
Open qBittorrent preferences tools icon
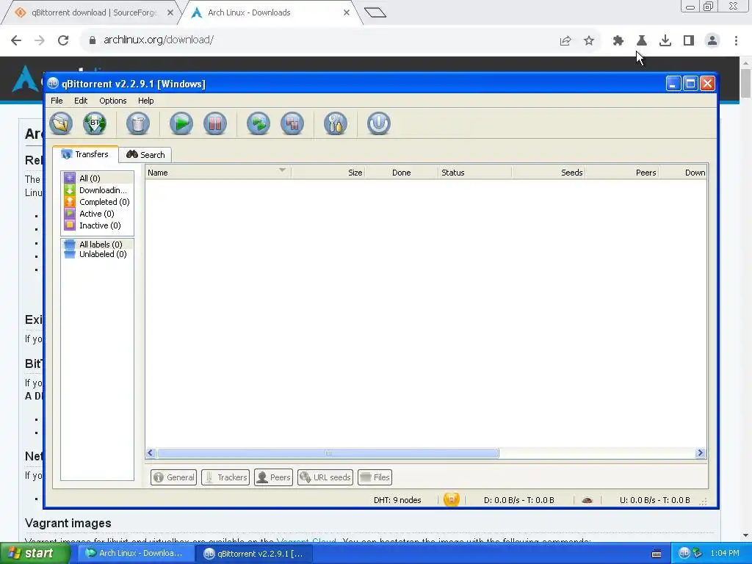(x=336, y=123)
